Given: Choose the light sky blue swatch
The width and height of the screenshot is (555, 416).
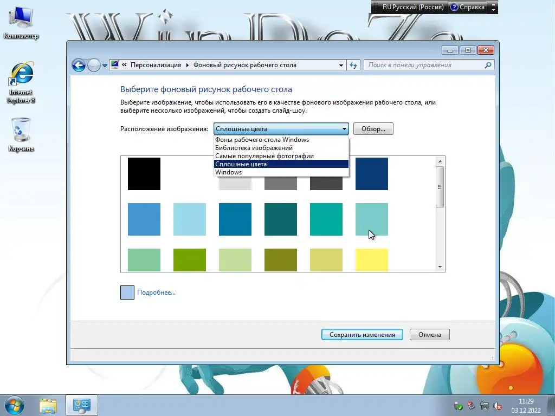Looking at the screenshot, I should (190, 219).
